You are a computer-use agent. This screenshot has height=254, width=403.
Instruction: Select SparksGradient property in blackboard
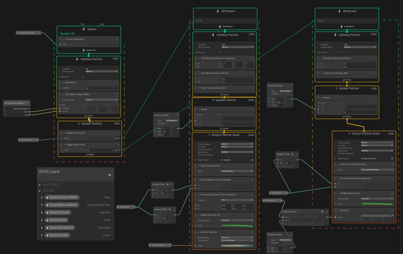click(60, 228)
